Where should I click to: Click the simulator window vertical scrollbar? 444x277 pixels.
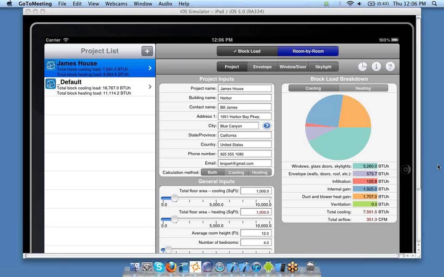tap(418, 103)
